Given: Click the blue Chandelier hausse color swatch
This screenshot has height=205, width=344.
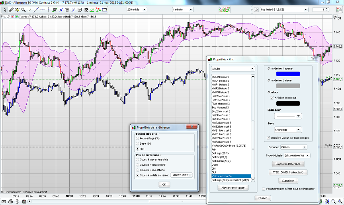Looking at the screenshot, I should tap(288, 74).
